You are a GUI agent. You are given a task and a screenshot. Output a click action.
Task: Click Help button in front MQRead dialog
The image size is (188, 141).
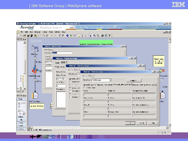click(153, 123)
